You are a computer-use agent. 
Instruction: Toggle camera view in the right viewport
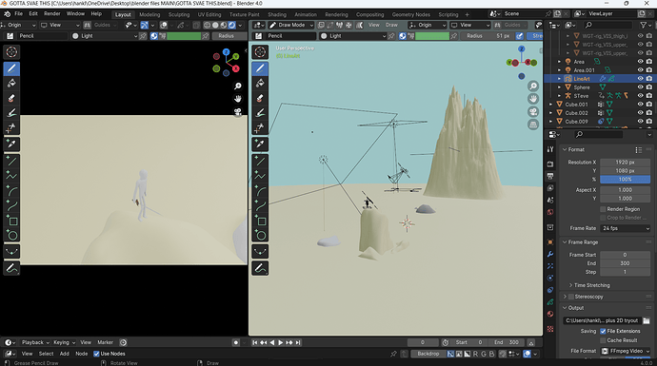point(533,111)
